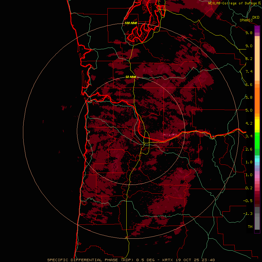
Task: Click the 8.2 scale value
Action: pyautogui.click(x=249, y=59)
